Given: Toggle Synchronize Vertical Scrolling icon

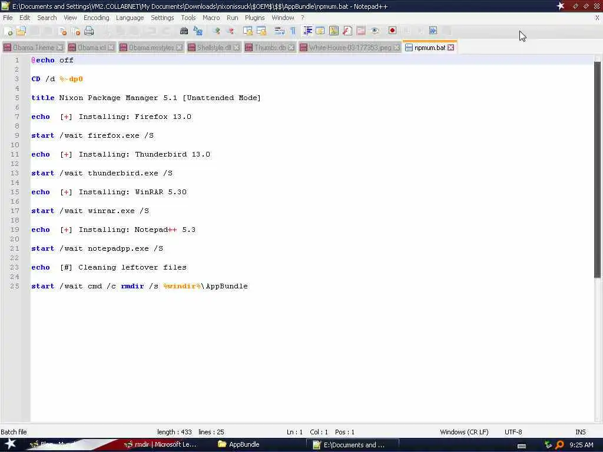Looking at the screenshot, I should (x=248, y=31).
